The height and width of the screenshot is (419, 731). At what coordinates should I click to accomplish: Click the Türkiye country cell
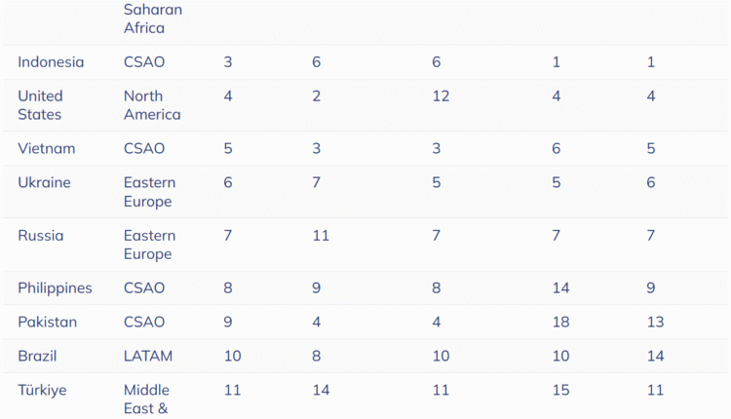point(41,391)
